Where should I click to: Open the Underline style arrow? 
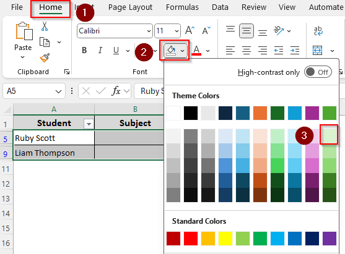tap(128, 51)
